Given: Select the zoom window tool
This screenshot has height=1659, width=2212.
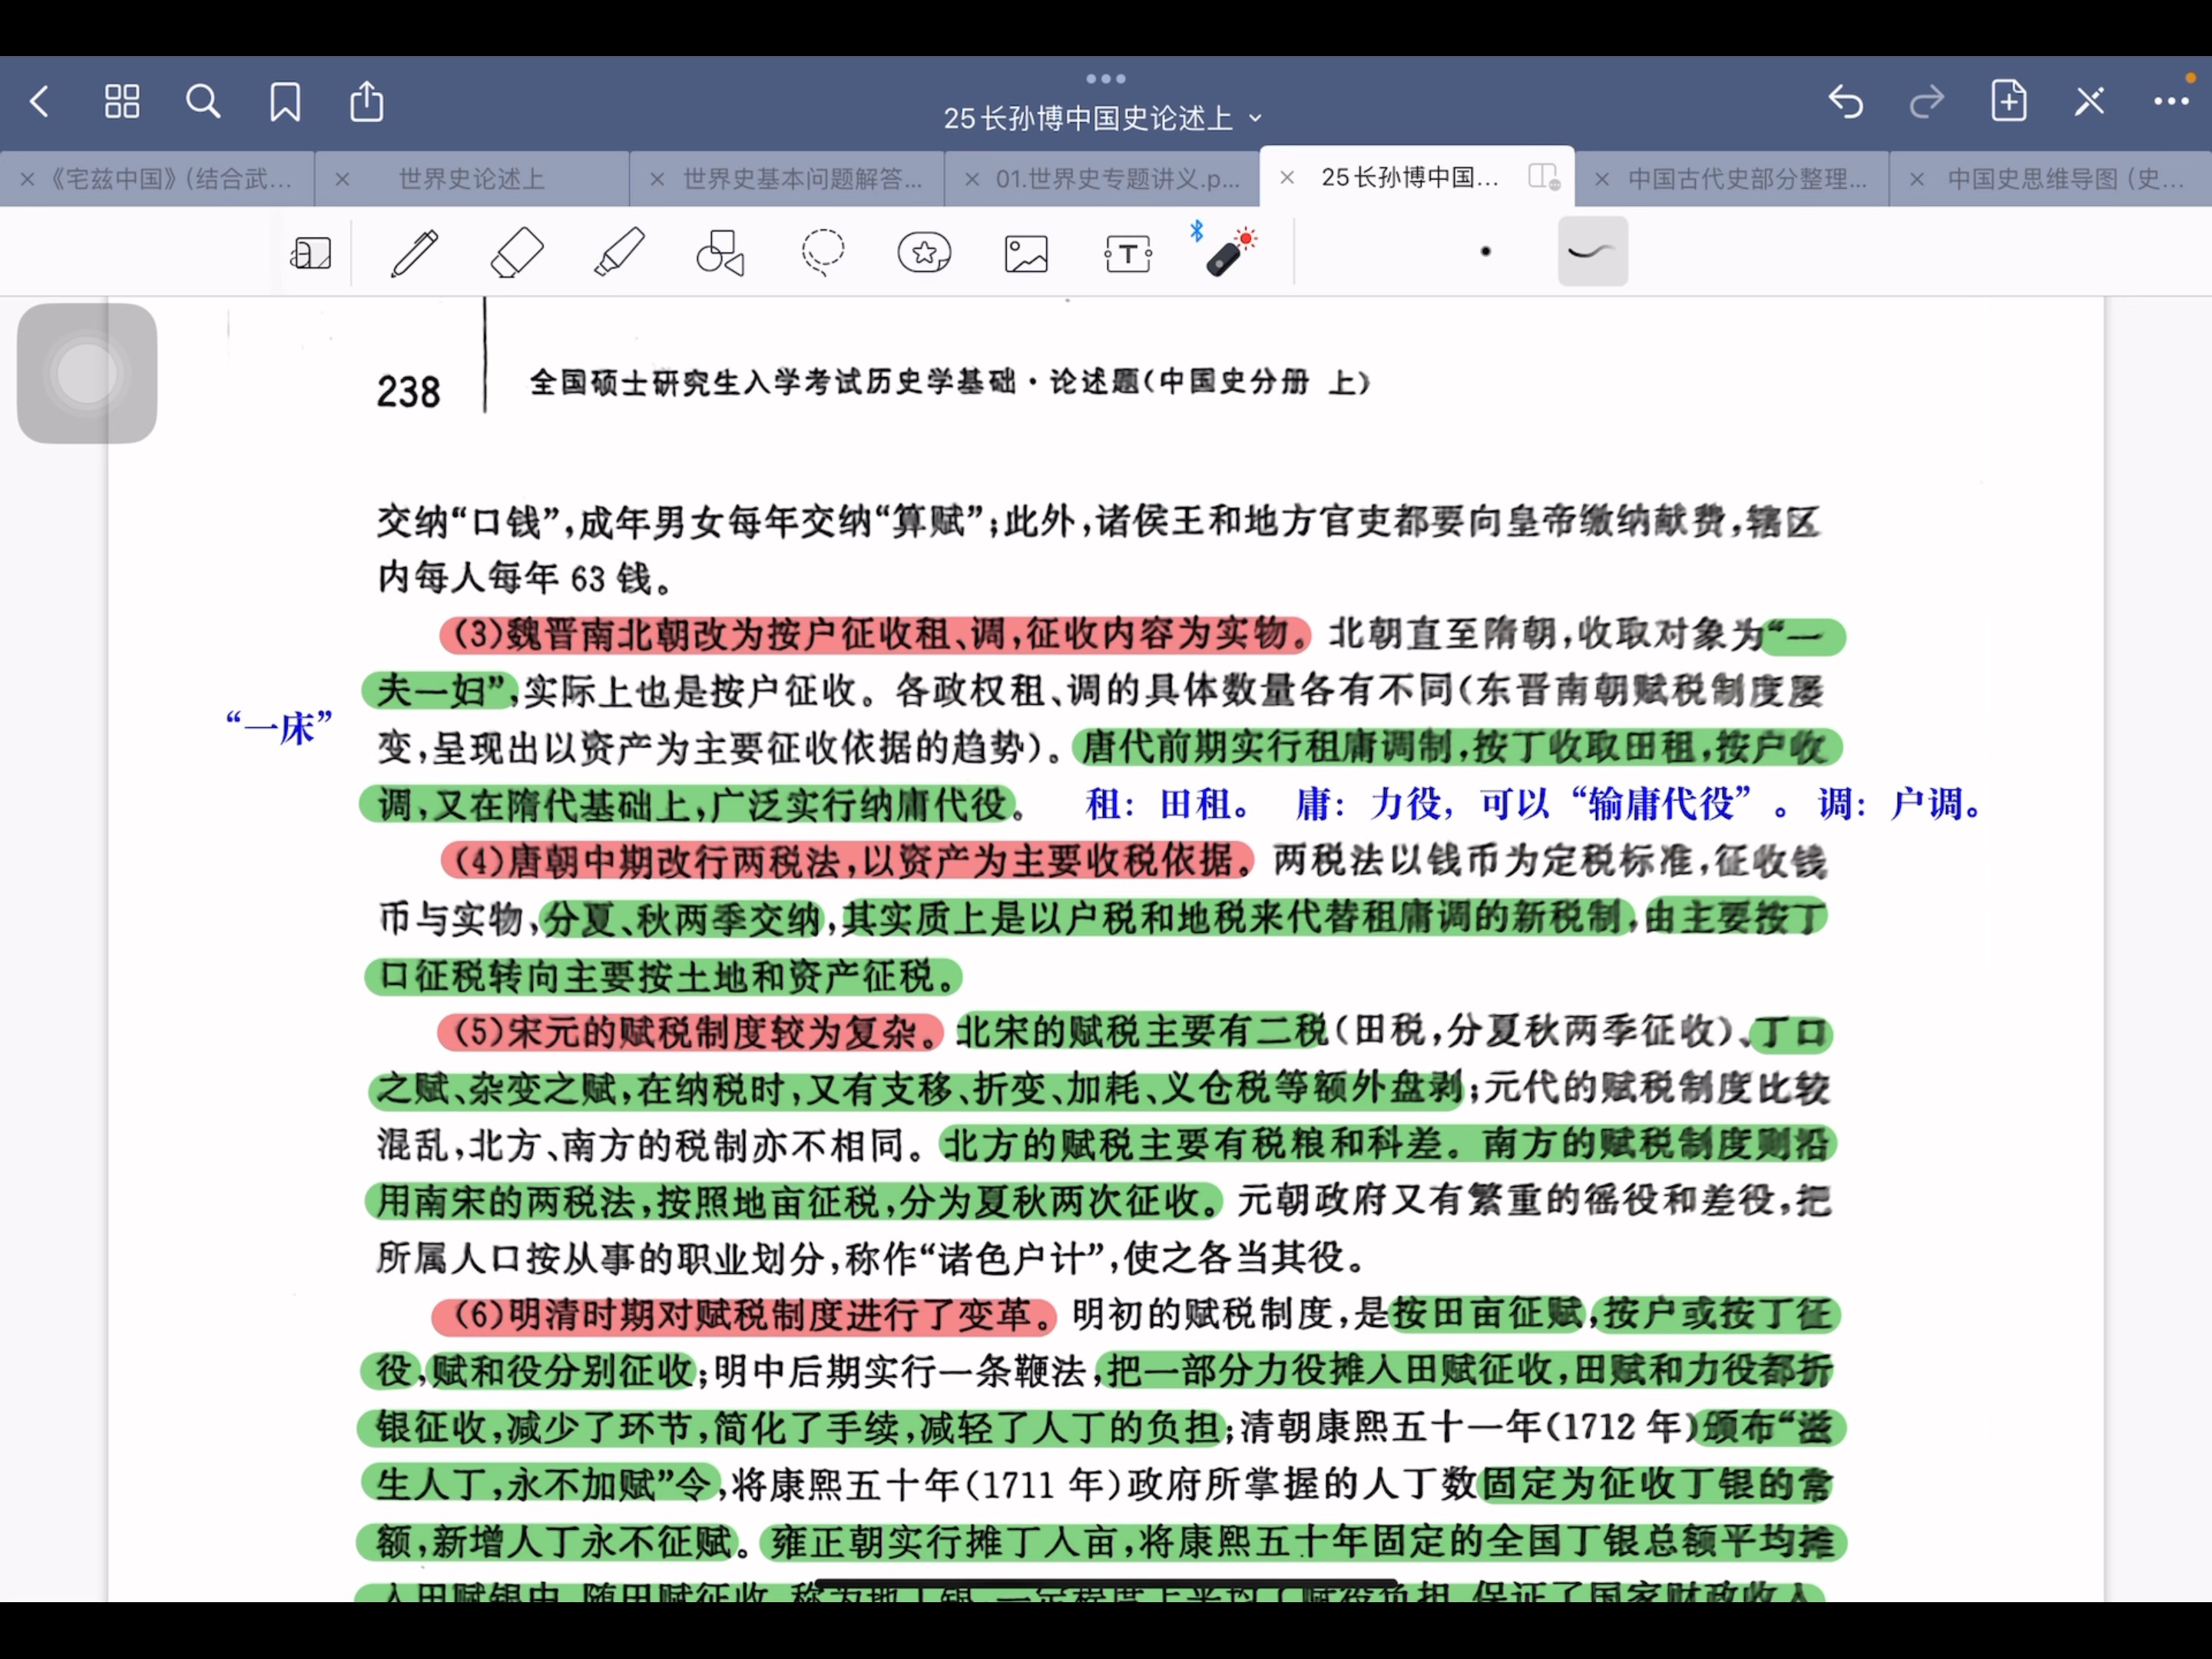Looking at the screenshot, I should point(310,252).
